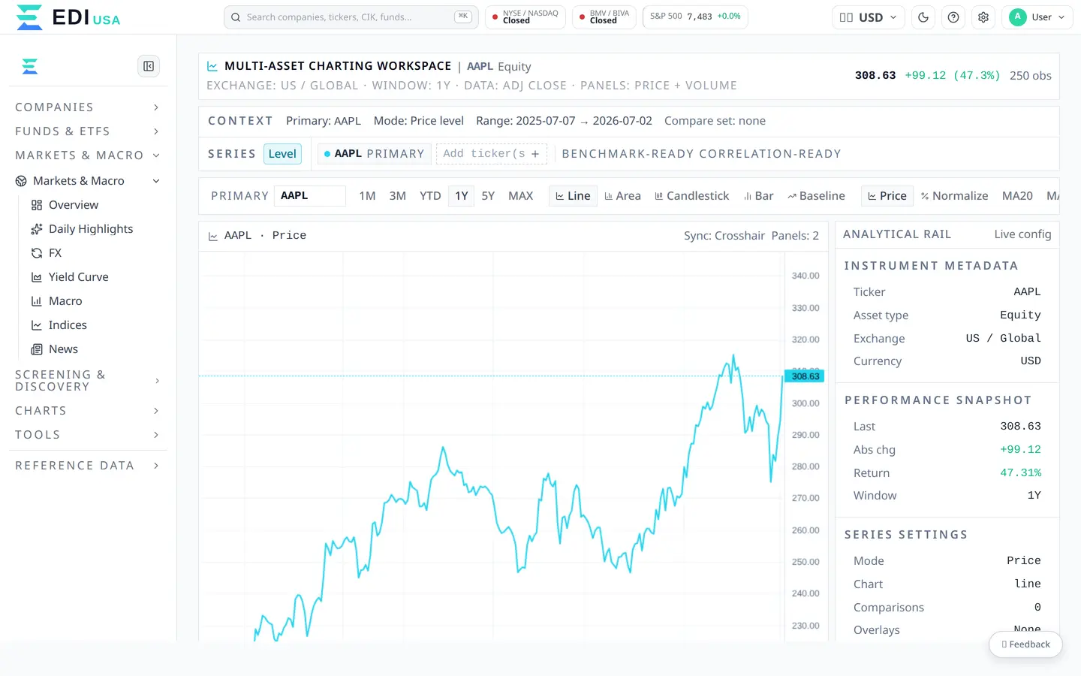
Task: Select the MAX range tab
Action: [x=521, y=196]
